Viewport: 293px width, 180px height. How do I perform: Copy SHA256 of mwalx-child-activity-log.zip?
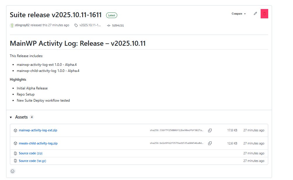[210, 143]
